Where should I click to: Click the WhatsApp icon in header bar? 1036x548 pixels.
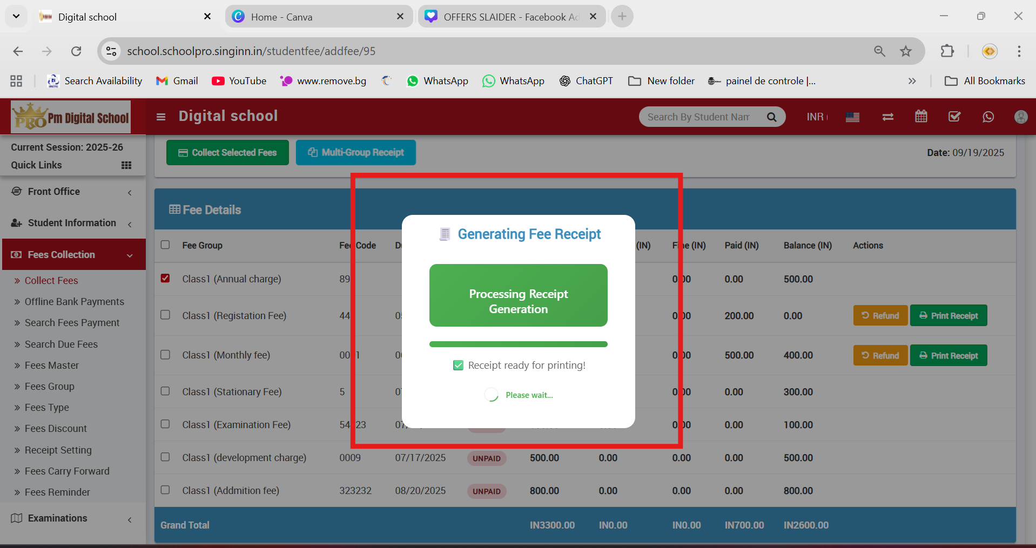[988, 117]
